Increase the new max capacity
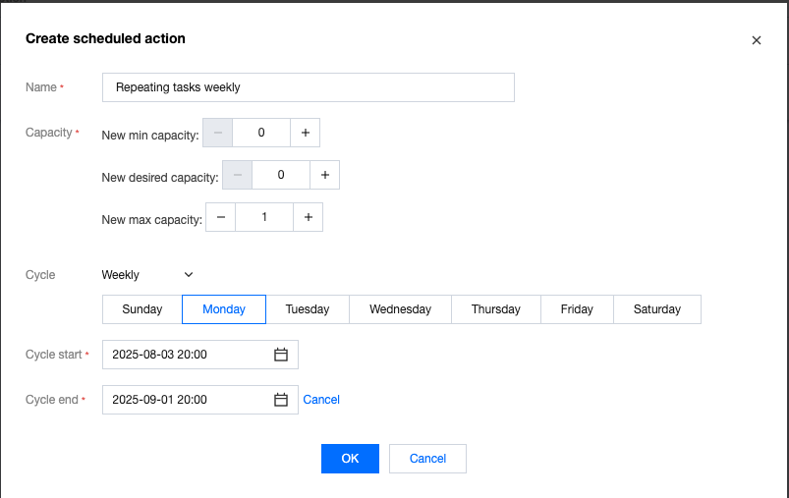This screenshot has width=789, height=498. point(308,217)
